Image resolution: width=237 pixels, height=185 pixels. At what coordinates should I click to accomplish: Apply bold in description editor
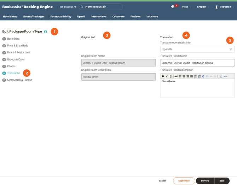[163, 76]
